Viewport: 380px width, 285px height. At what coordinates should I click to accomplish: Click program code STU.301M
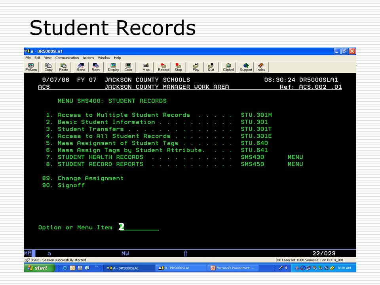tap(256, 115)
